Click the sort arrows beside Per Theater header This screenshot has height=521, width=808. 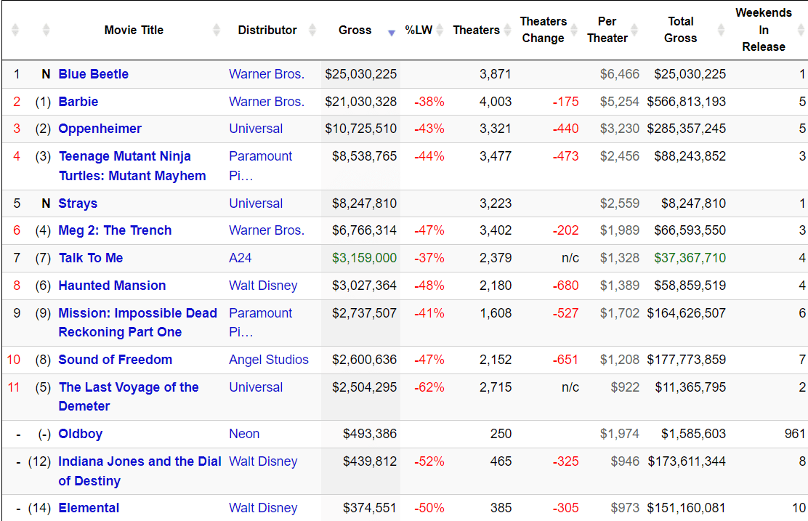[x=634, y=30]
